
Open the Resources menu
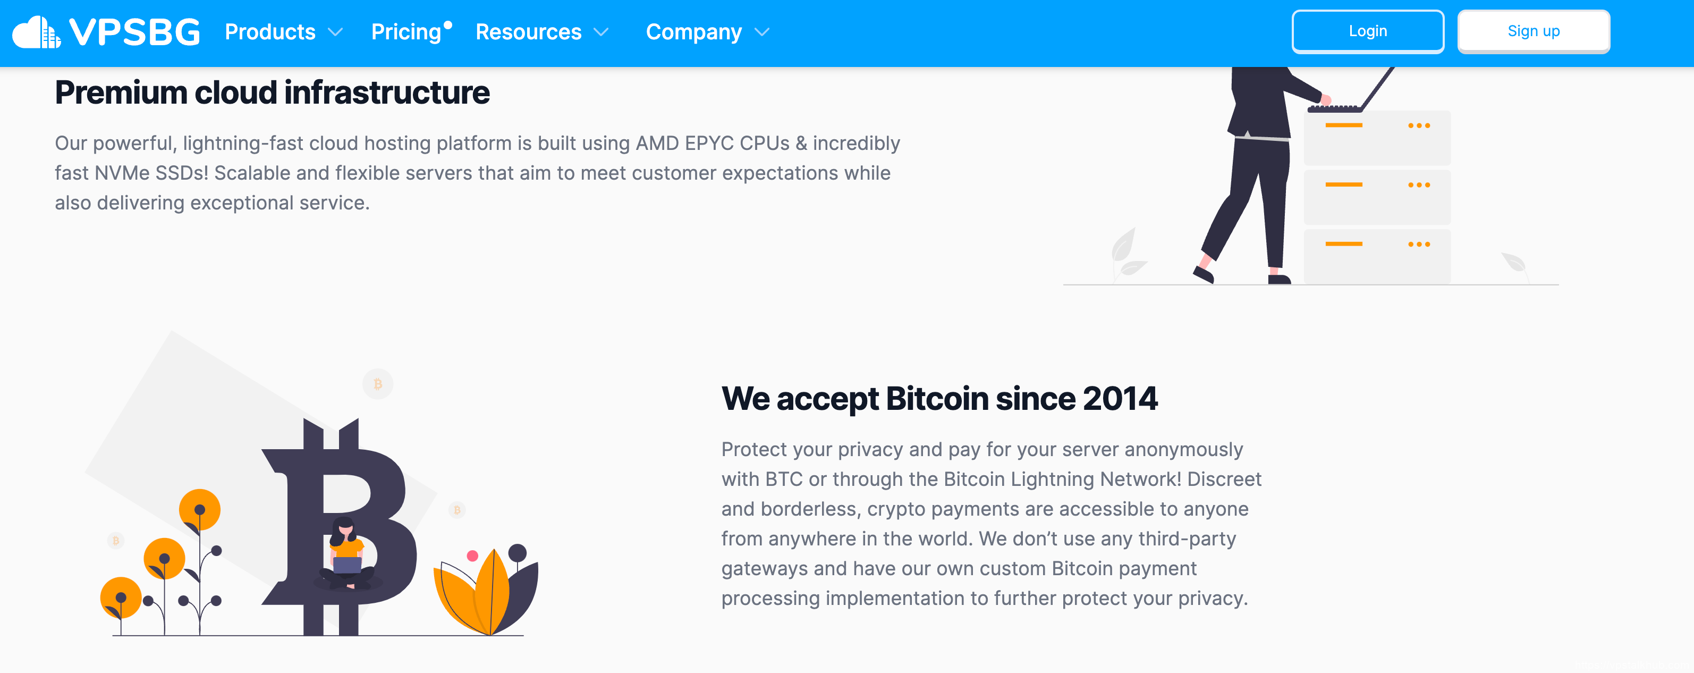[528, 32]
